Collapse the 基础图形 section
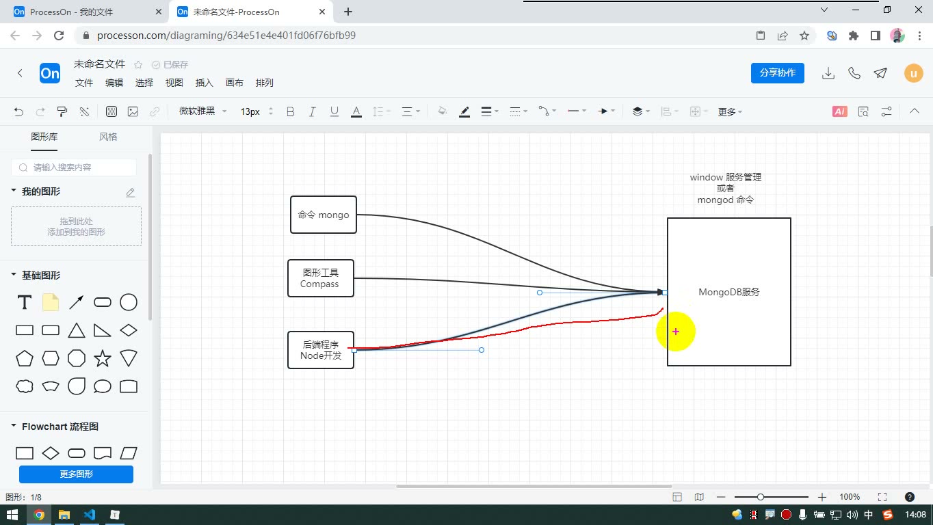933x525 pixels. click(x=14, y=275)
